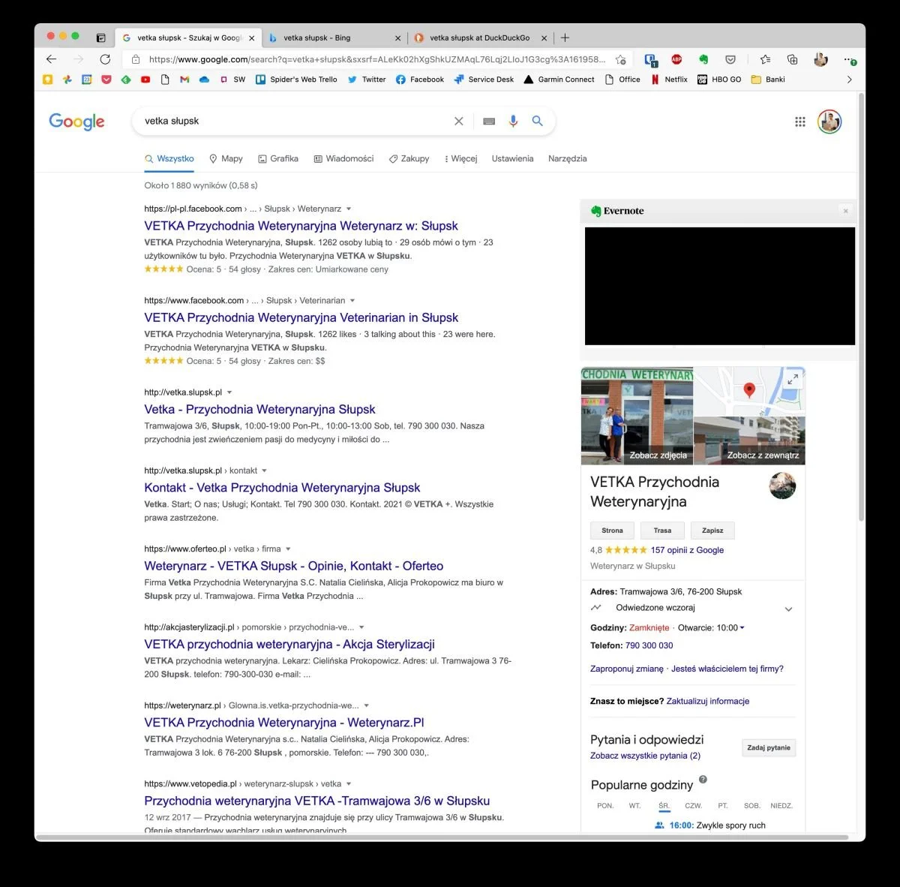Expand oferteo.pl result options arrow
Screen dimensions: 900x887
(288, 549)
